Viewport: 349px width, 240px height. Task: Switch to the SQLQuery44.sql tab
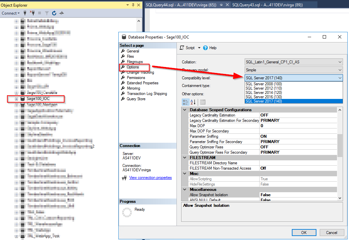click(181, 5)
